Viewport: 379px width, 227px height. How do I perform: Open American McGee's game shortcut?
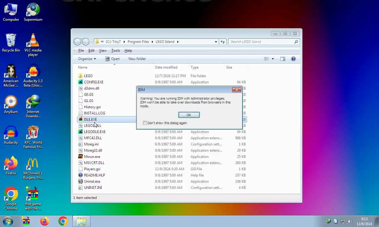coord(11,76)
